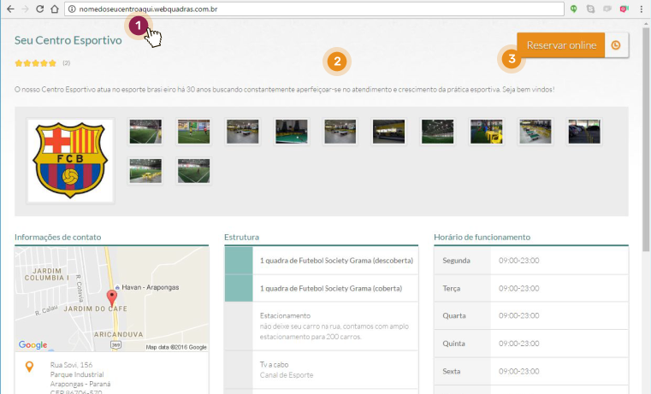Open the first thumbnail in second row
The width and height of the screenshot is (651, 394).
click(145, 171)
